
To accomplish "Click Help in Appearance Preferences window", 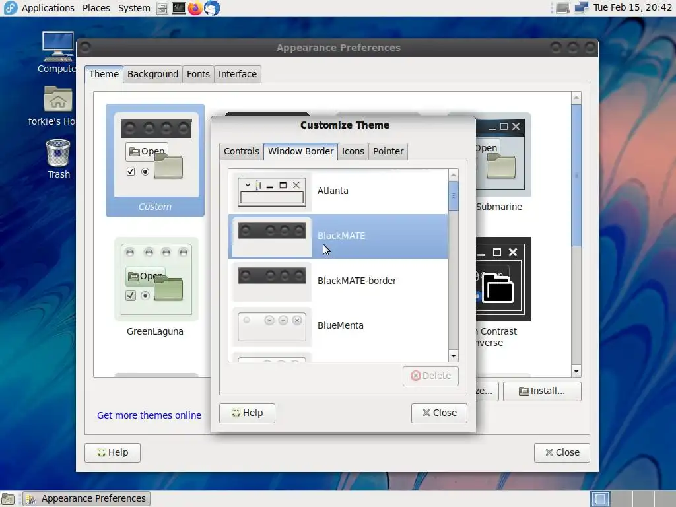I will pyautogui.click(x=112, y=453).
